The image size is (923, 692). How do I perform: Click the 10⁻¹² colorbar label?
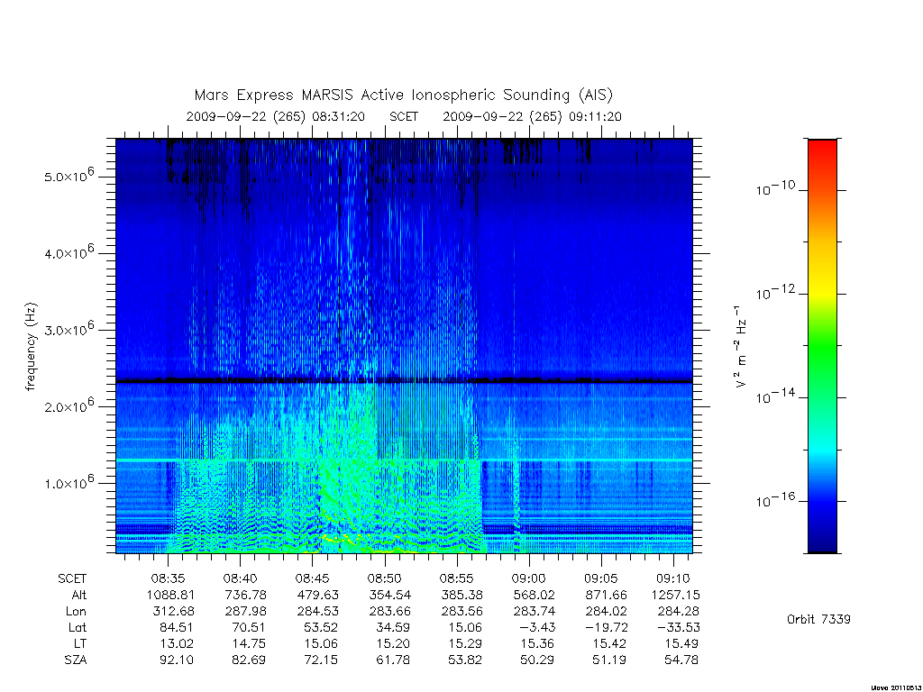(775, 292)
